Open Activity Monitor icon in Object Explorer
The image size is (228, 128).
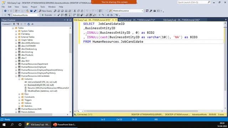coord(32,24)
